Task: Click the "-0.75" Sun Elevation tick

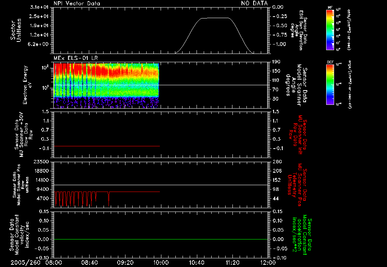Action: click(x=280, y=35)
